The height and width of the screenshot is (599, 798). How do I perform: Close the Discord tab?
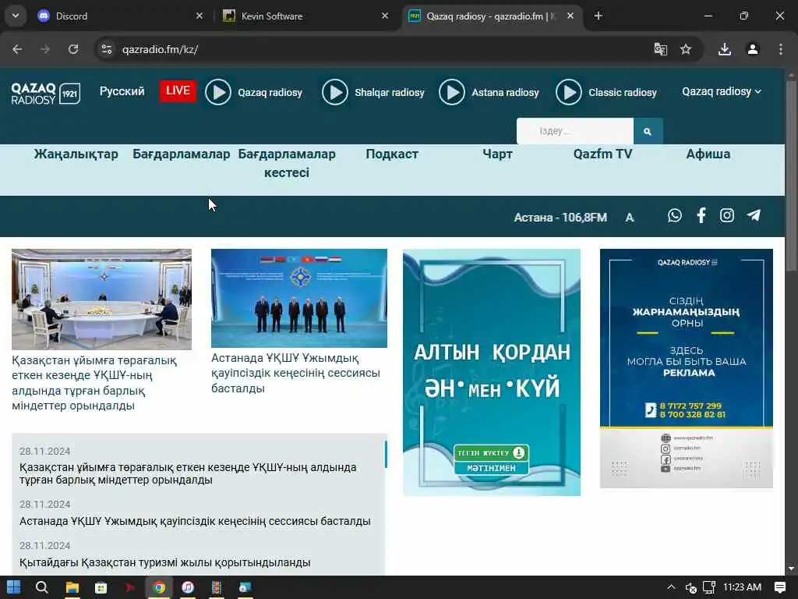point(199,16)
